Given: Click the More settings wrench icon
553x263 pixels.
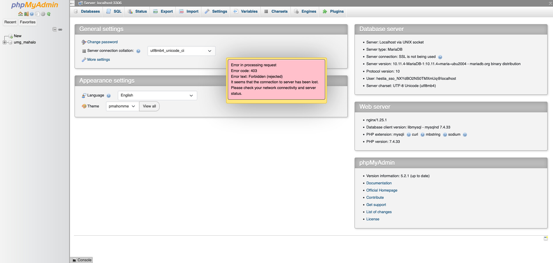Looking at the screenshot, I should [84, 60].
